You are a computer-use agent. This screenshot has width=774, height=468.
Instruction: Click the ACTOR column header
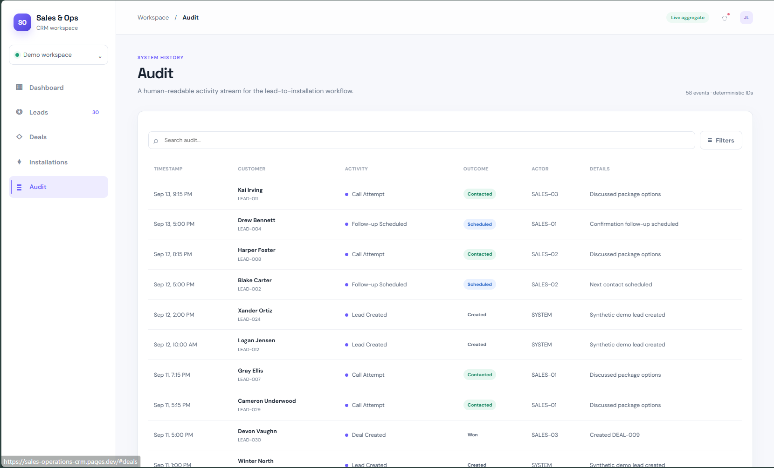(x=540, y=169)
